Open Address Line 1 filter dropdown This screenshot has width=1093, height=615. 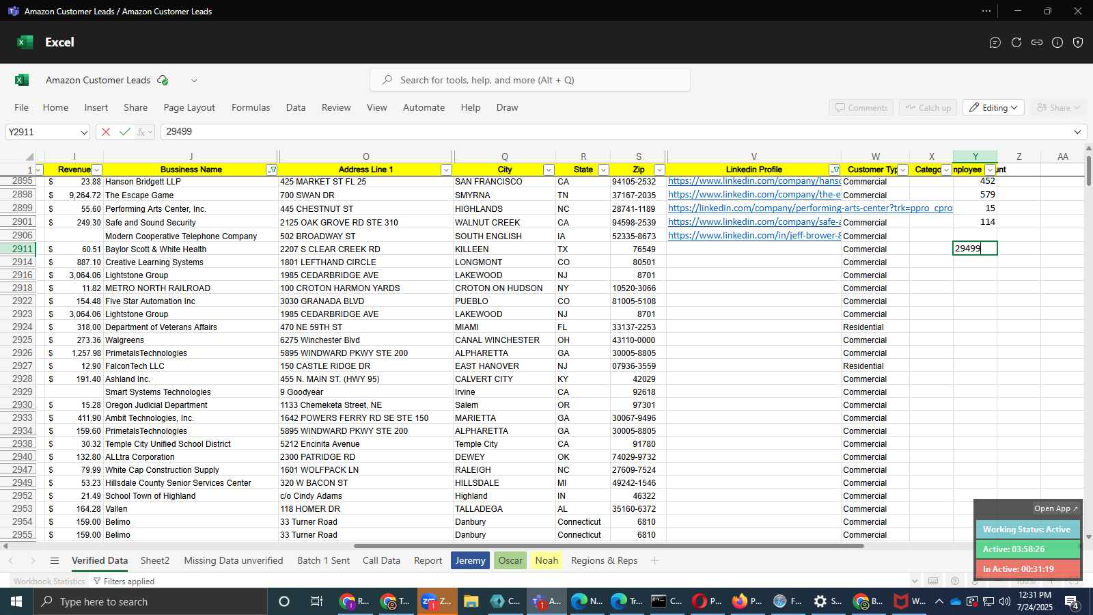(446, 169)
